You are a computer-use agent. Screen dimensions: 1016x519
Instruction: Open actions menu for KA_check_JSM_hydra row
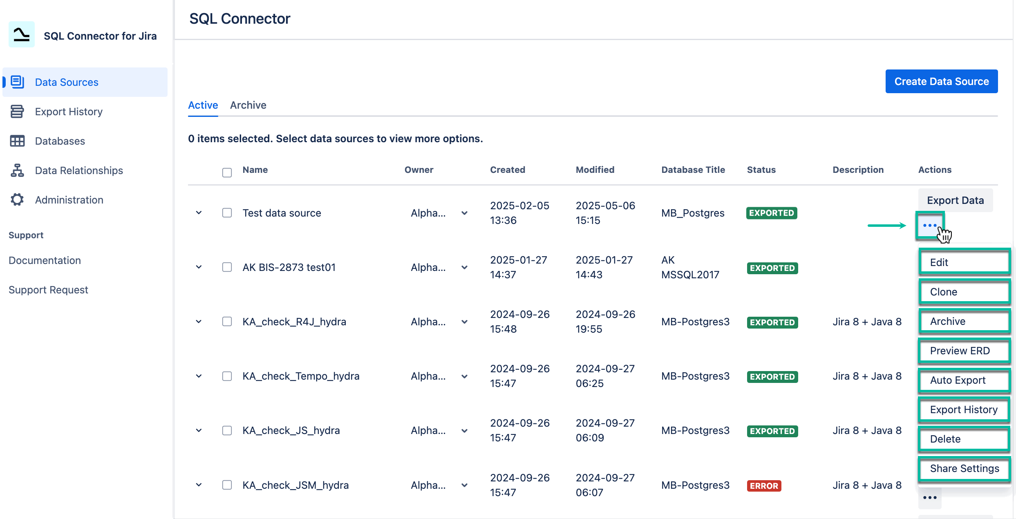click(x=930, y=498)
